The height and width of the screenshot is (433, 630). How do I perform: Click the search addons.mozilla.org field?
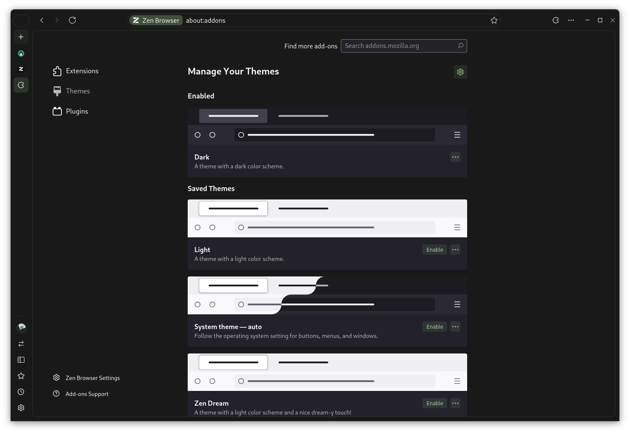[x=400, y=45]
